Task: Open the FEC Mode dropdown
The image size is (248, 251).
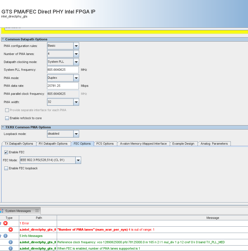Action: [x=78, y=160]
